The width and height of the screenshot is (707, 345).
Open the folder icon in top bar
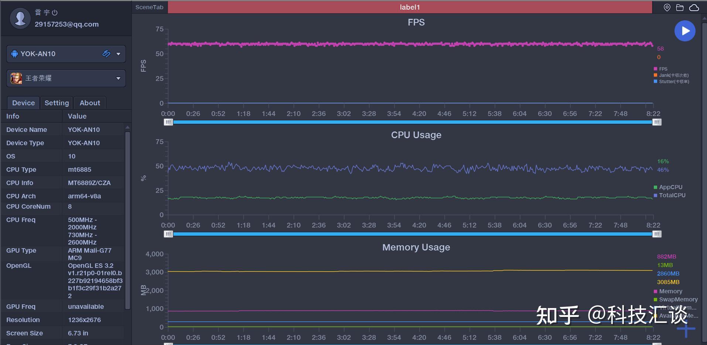(680, 7)
